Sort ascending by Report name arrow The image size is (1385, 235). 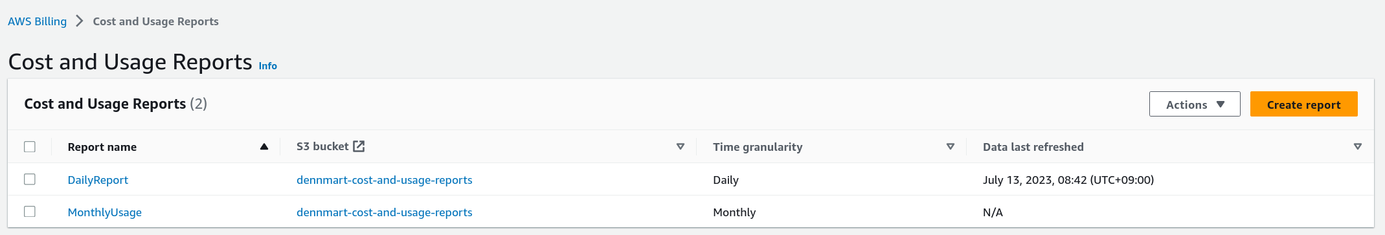264,147
